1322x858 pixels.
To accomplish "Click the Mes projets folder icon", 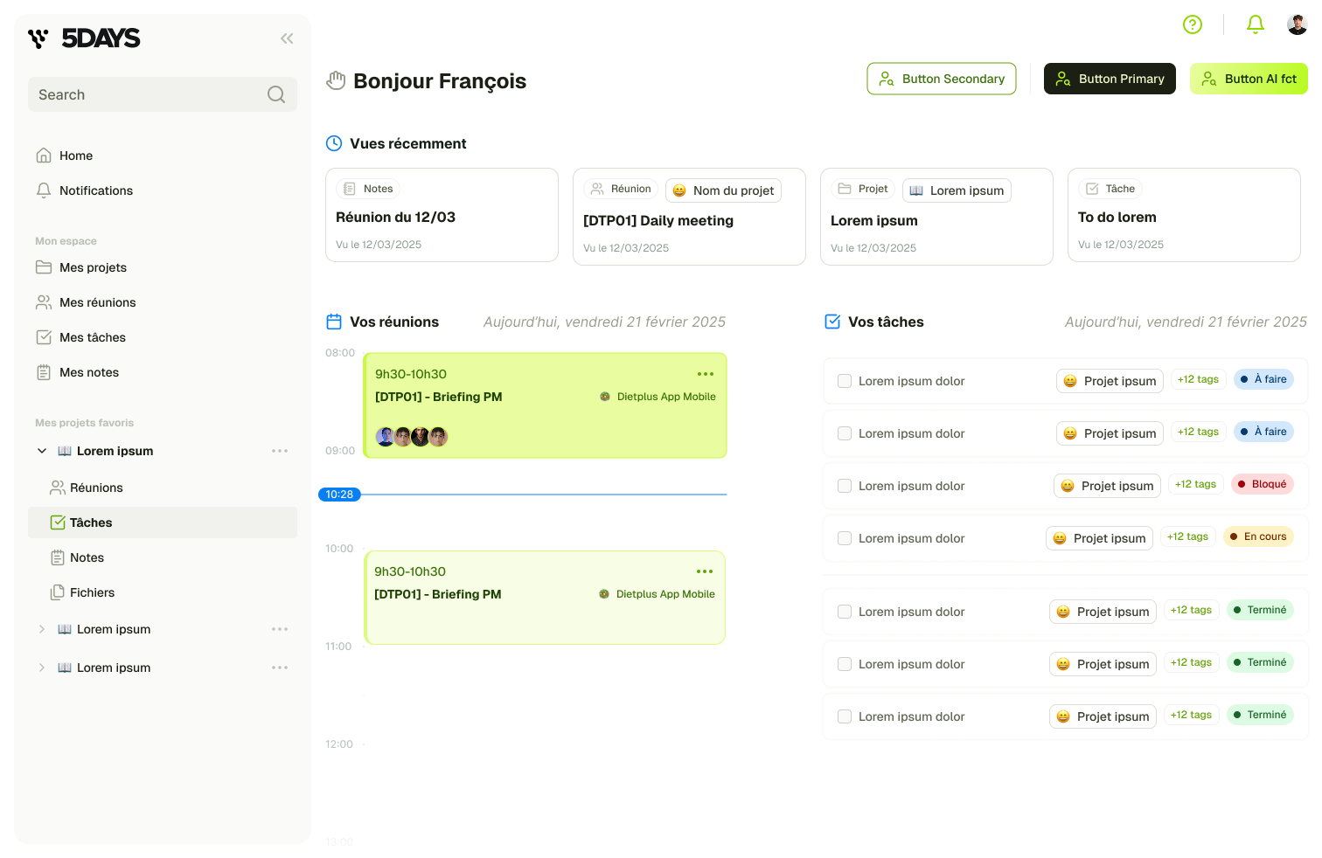I will pos(44,267).
